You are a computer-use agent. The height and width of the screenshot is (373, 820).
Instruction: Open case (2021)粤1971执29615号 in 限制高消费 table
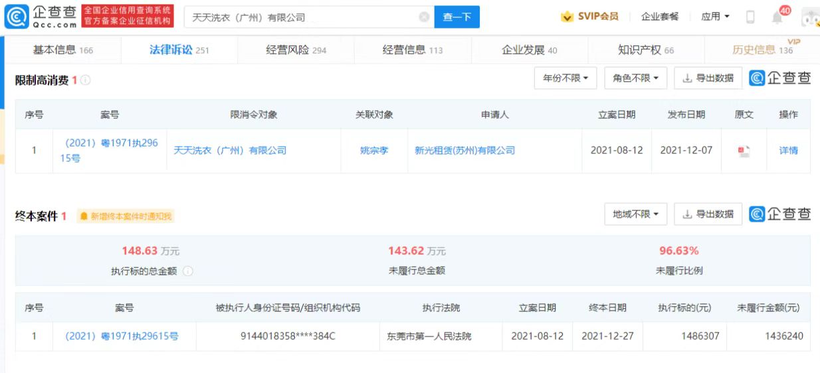click(111, 151)
